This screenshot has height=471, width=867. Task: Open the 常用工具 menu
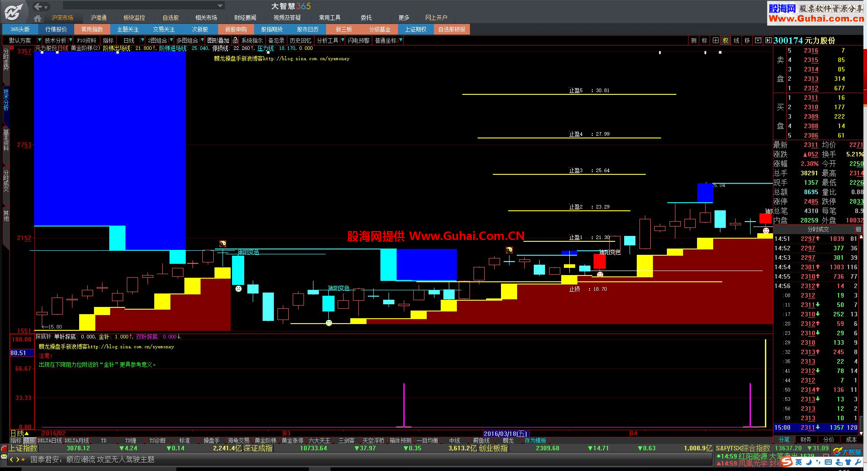coord(330,18)
